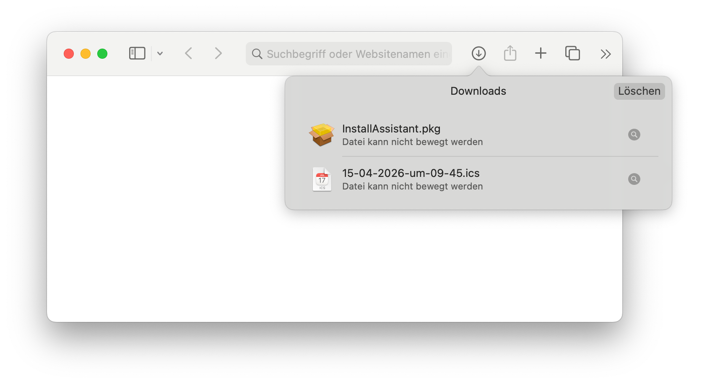Expand the sidebar tab group chevron

160,54
